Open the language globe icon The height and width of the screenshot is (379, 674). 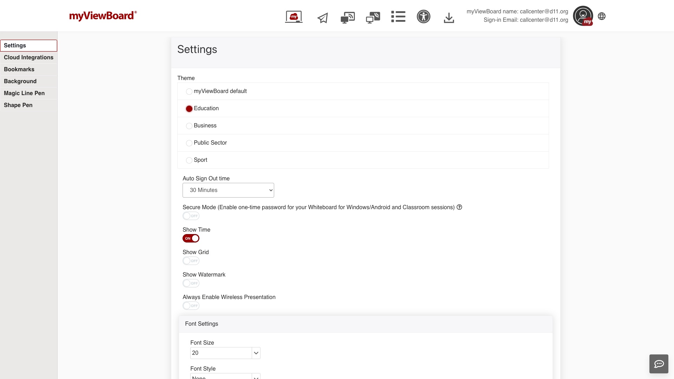[x=602, y=16]
